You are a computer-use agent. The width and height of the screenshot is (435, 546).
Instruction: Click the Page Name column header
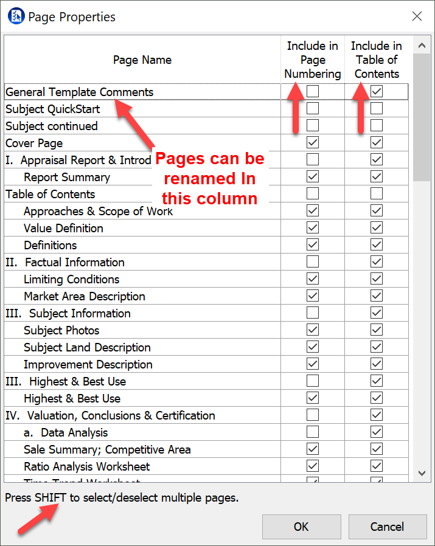[142, 60]
